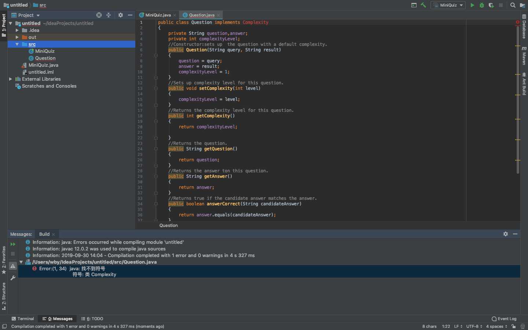Screen dimensions: 528x330
Task: Build project with the hammer icon
Action: point(423,5)
